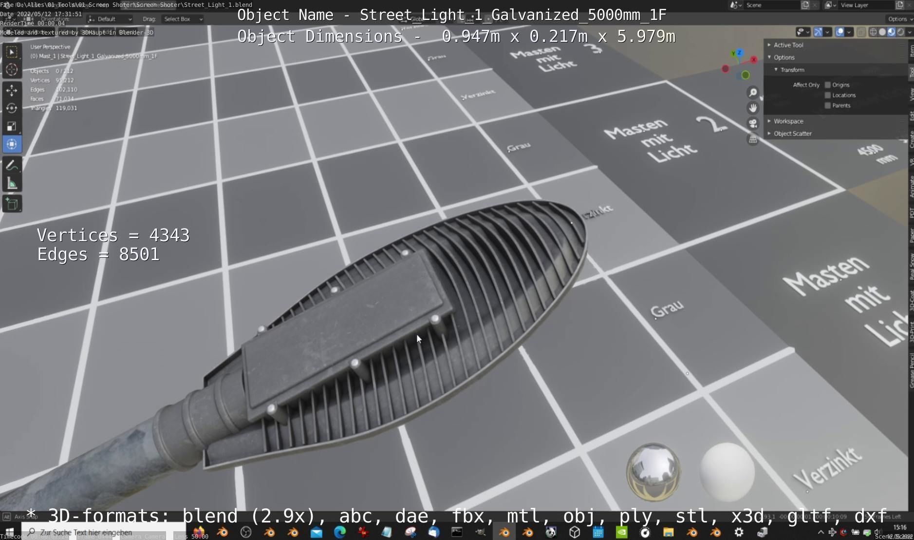This screenshot has width=914, height=540.
Task: Click the red X axis gizmo
Action: pos(754,59)
